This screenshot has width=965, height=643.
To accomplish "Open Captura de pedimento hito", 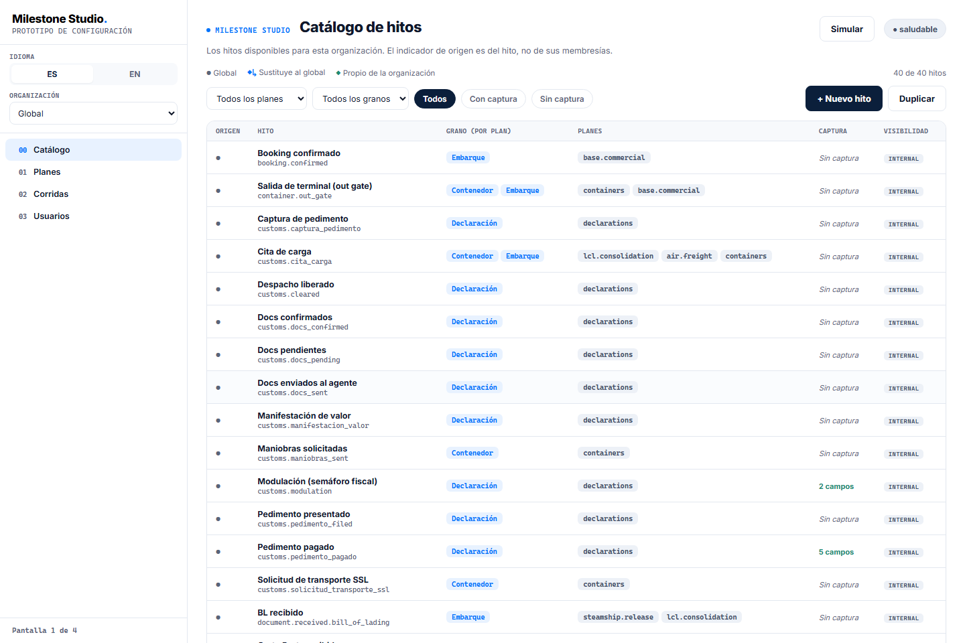I will 303,219.
